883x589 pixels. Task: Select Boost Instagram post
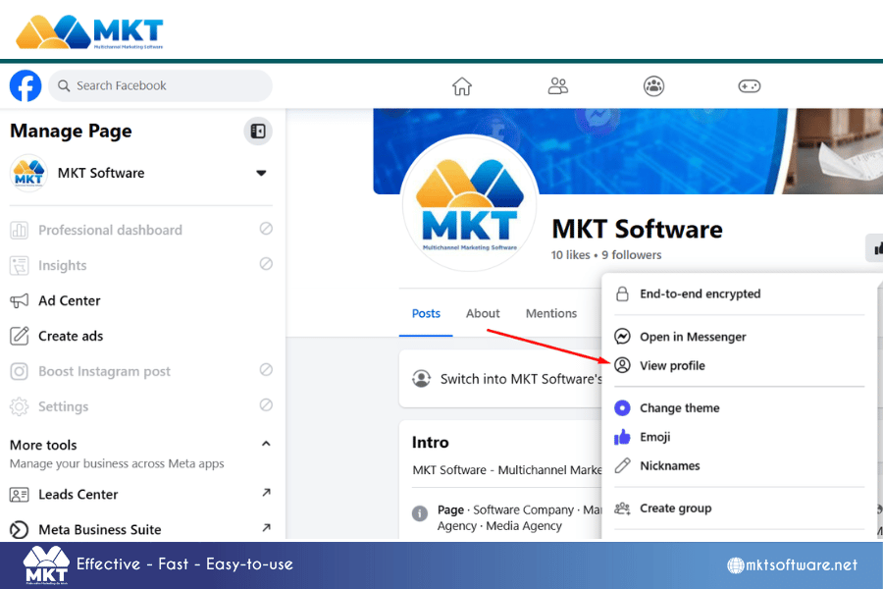104,371
